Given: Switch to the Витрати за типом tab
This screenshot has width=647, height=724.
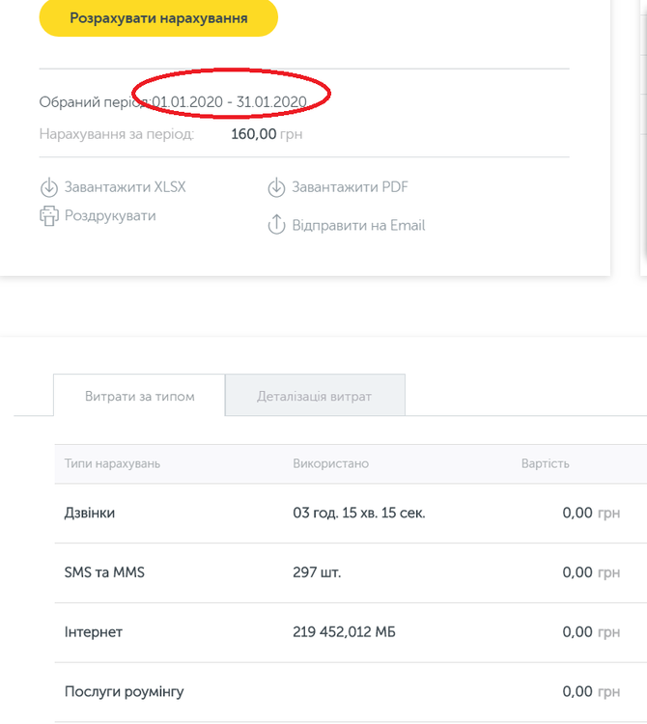Looking at the screenshot, I should click(x=139, y=396).
